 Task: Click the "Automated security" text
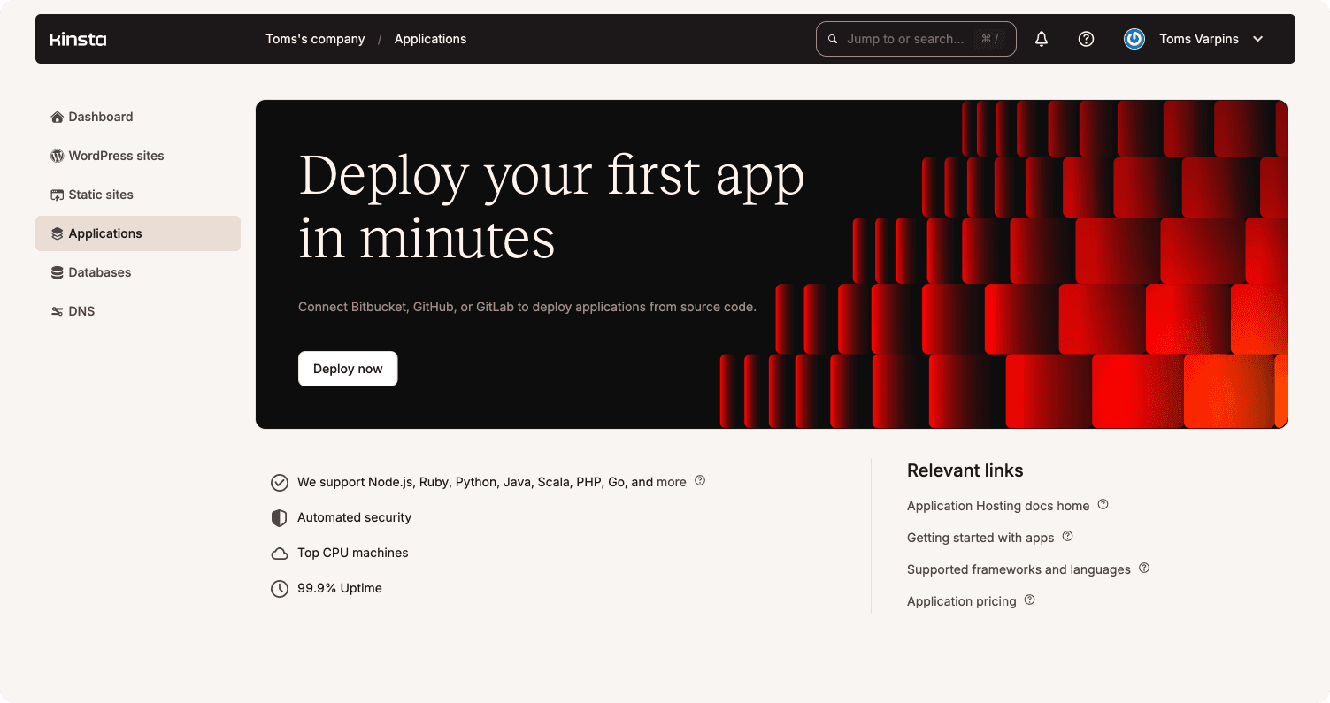(354, 517)
